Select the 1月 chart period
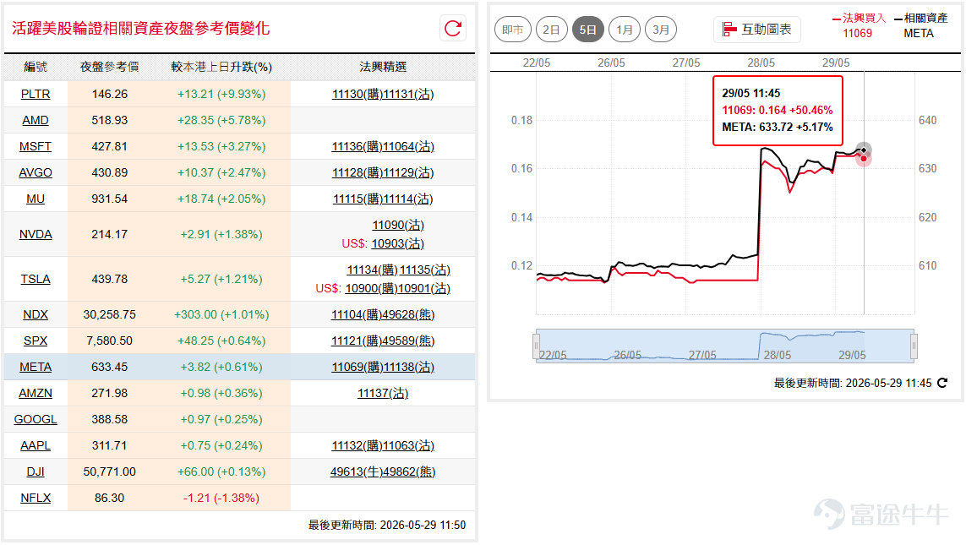This screenshot has width=966, height=545. pyautogui.click(x=624, y=30)
